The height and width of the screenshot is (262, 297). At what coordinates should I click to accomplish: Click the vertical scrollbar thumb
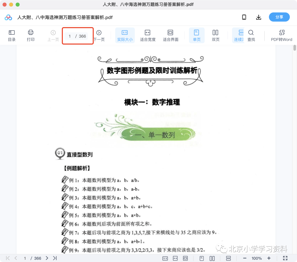coord(295,48)
